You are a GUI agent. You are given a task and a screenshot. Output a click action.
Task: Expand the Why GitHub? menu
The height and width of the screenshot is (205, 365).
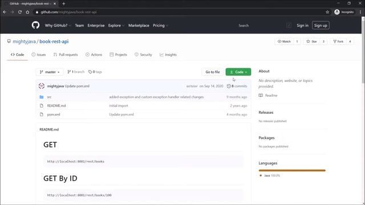tap(58, 25)
